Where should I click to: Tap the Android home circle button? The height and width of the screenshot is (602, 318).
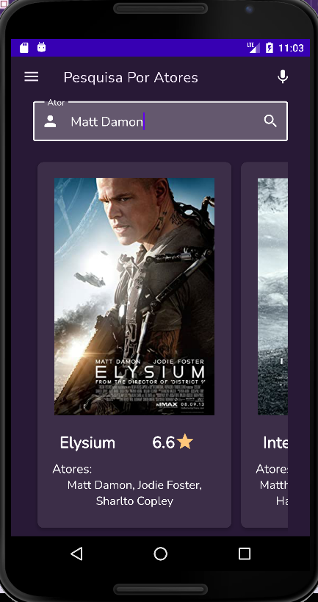pos(160,553)
